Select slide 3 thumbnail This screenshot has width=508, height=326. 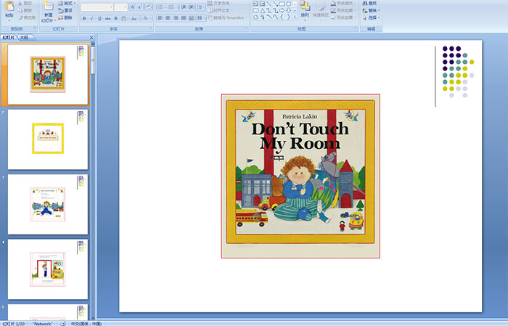(x=48, y=204)
